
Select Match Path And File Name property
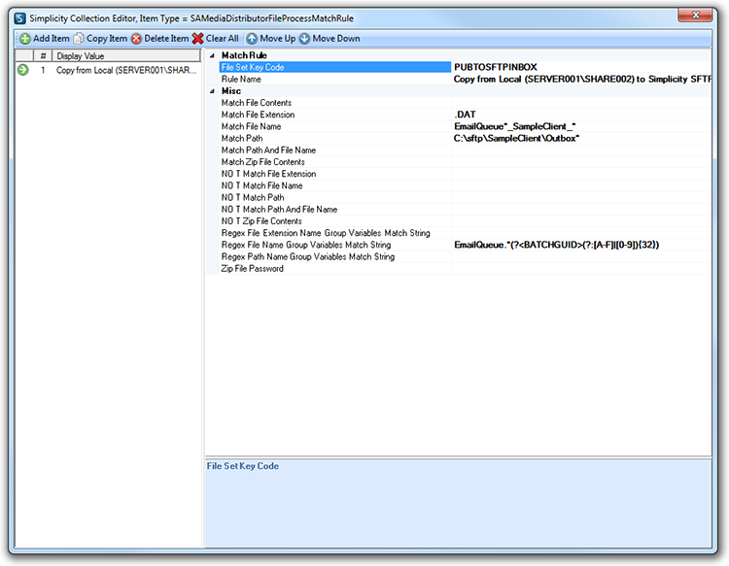[x=334, y=150]
